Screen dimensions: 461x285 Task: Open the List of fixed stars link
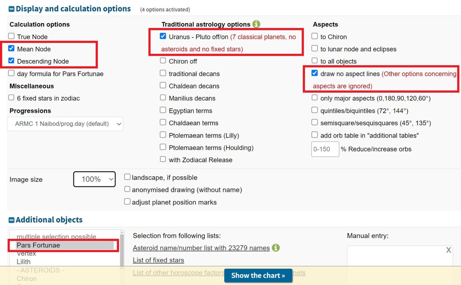pos(158,260)
